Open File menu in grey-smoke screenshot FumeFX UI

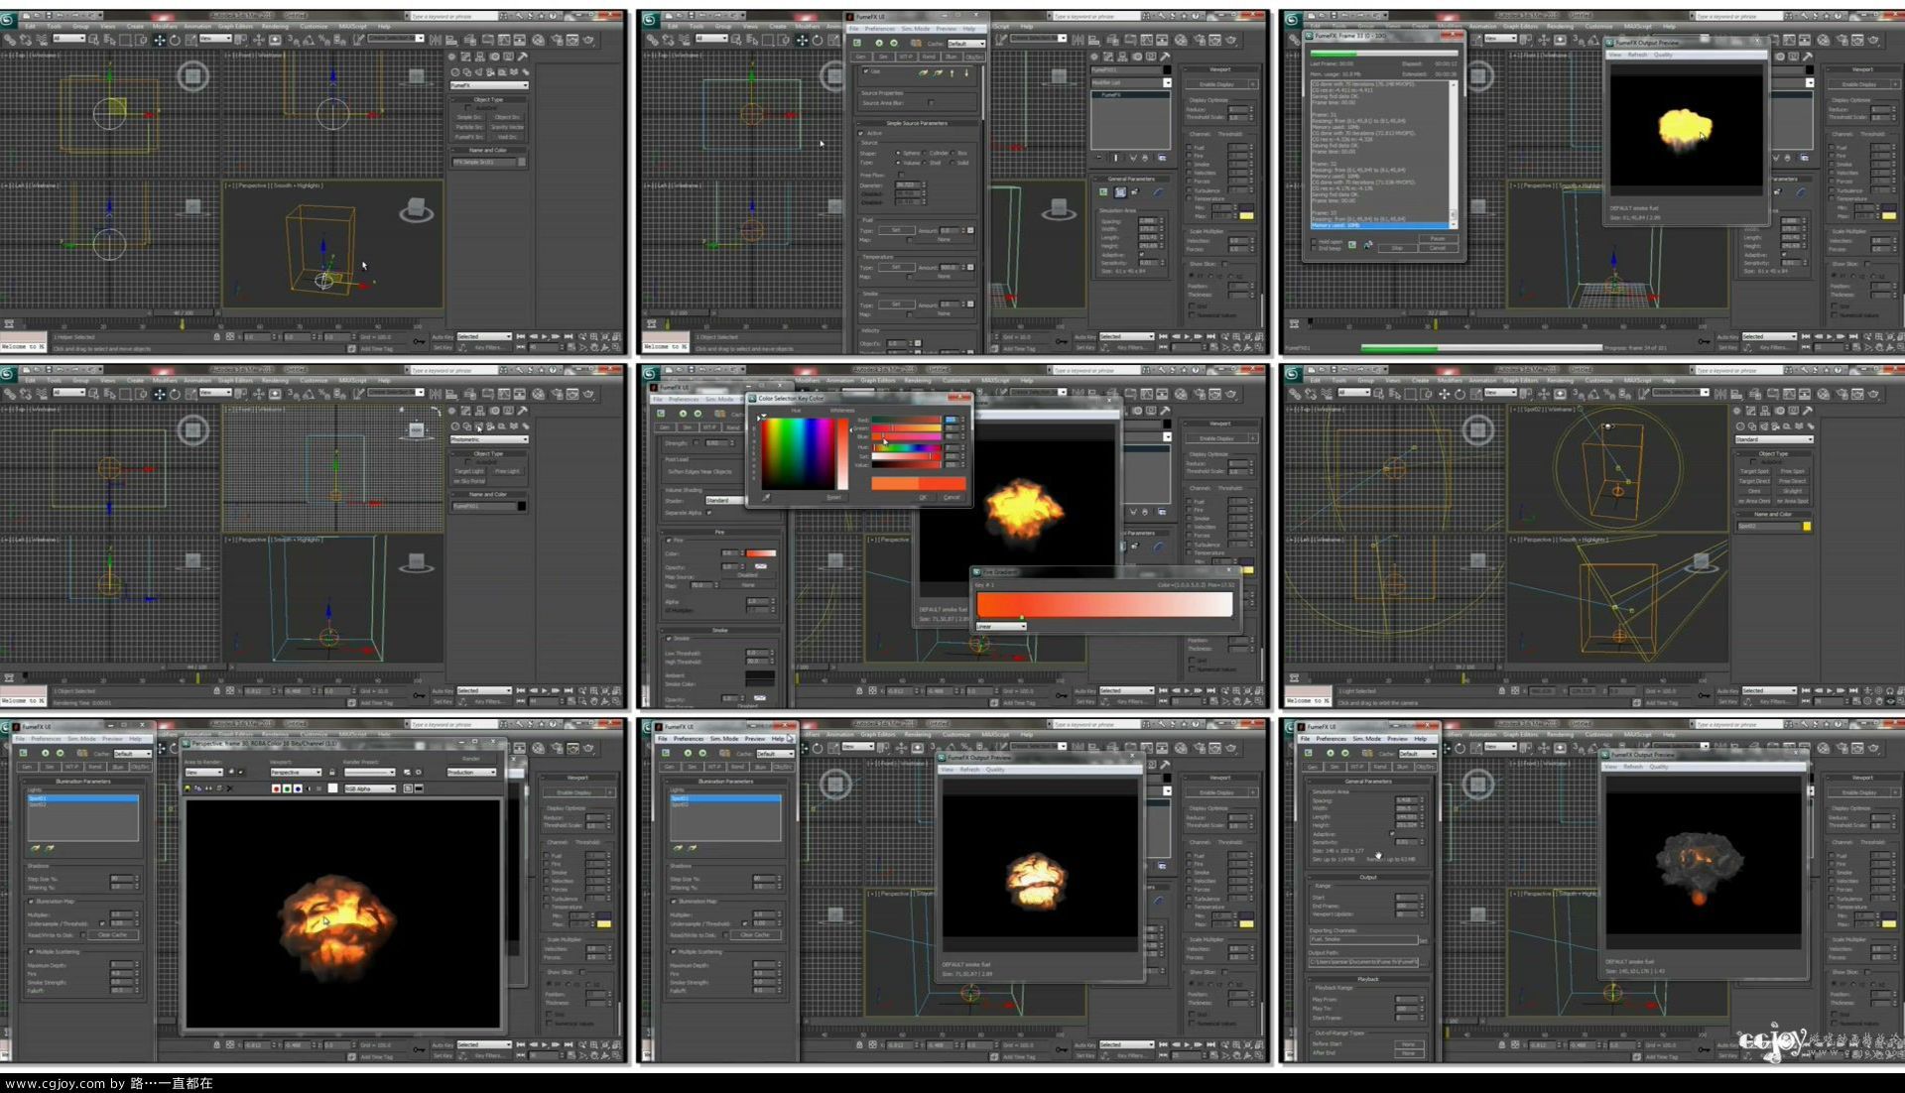pos(1305,739)
